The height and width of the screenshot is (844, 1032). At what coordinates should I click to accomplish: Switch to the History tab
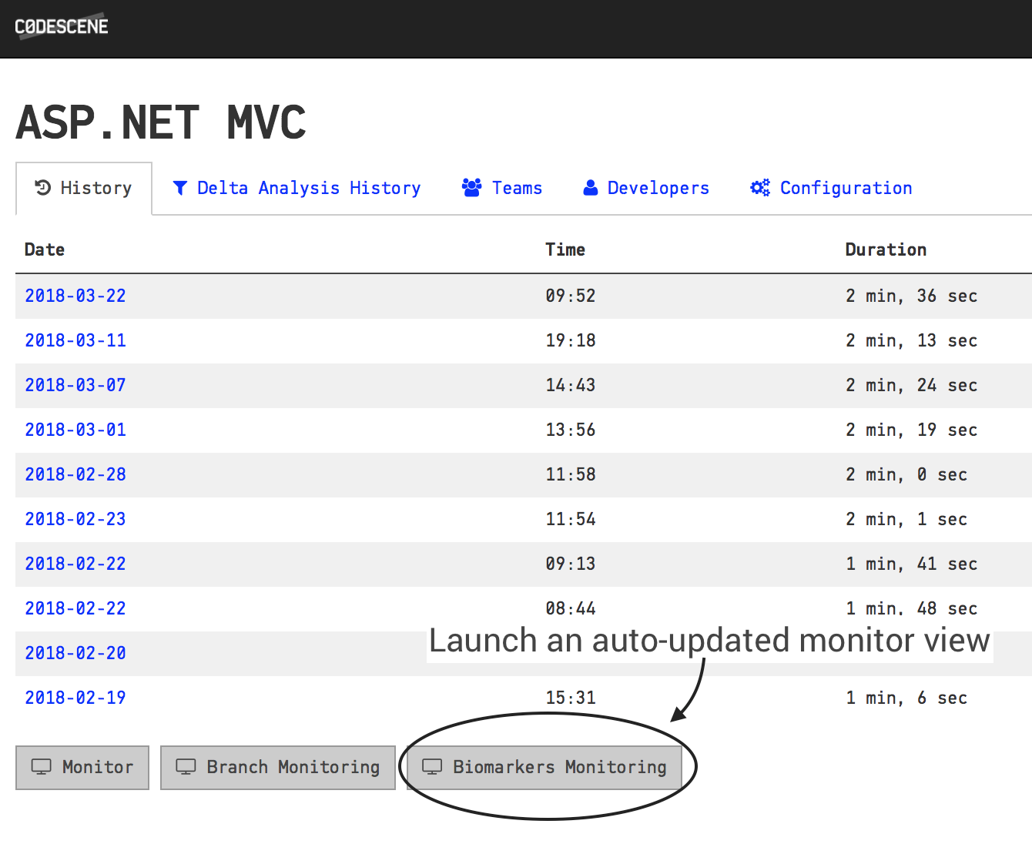pyautogui.click(x=84, y=188)
